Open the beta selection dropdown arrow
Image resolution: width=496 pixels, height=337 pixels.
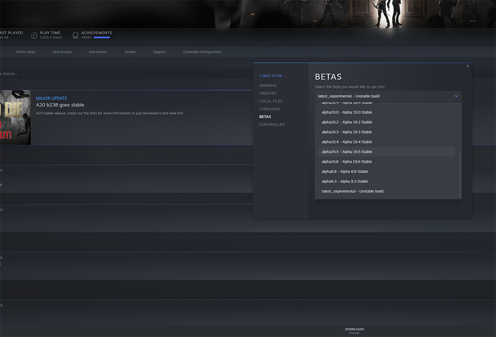pos(456,96)
